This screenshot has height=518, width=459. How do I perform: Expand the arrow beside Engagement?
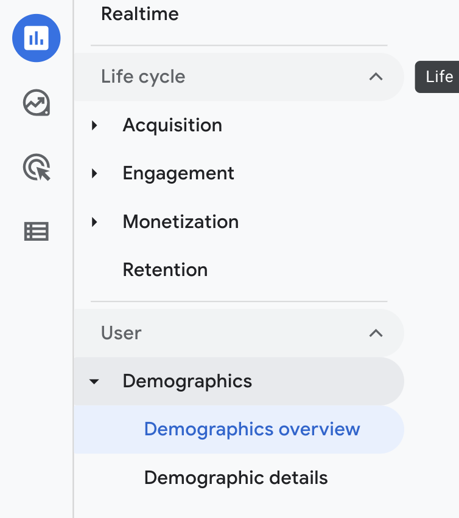coord(94,174)
